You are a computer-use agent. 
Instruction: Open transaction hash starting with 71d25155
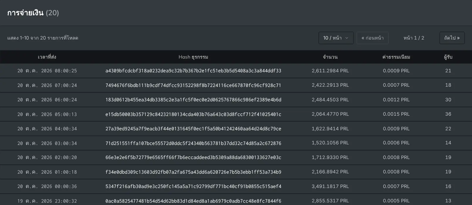point(193,143)
